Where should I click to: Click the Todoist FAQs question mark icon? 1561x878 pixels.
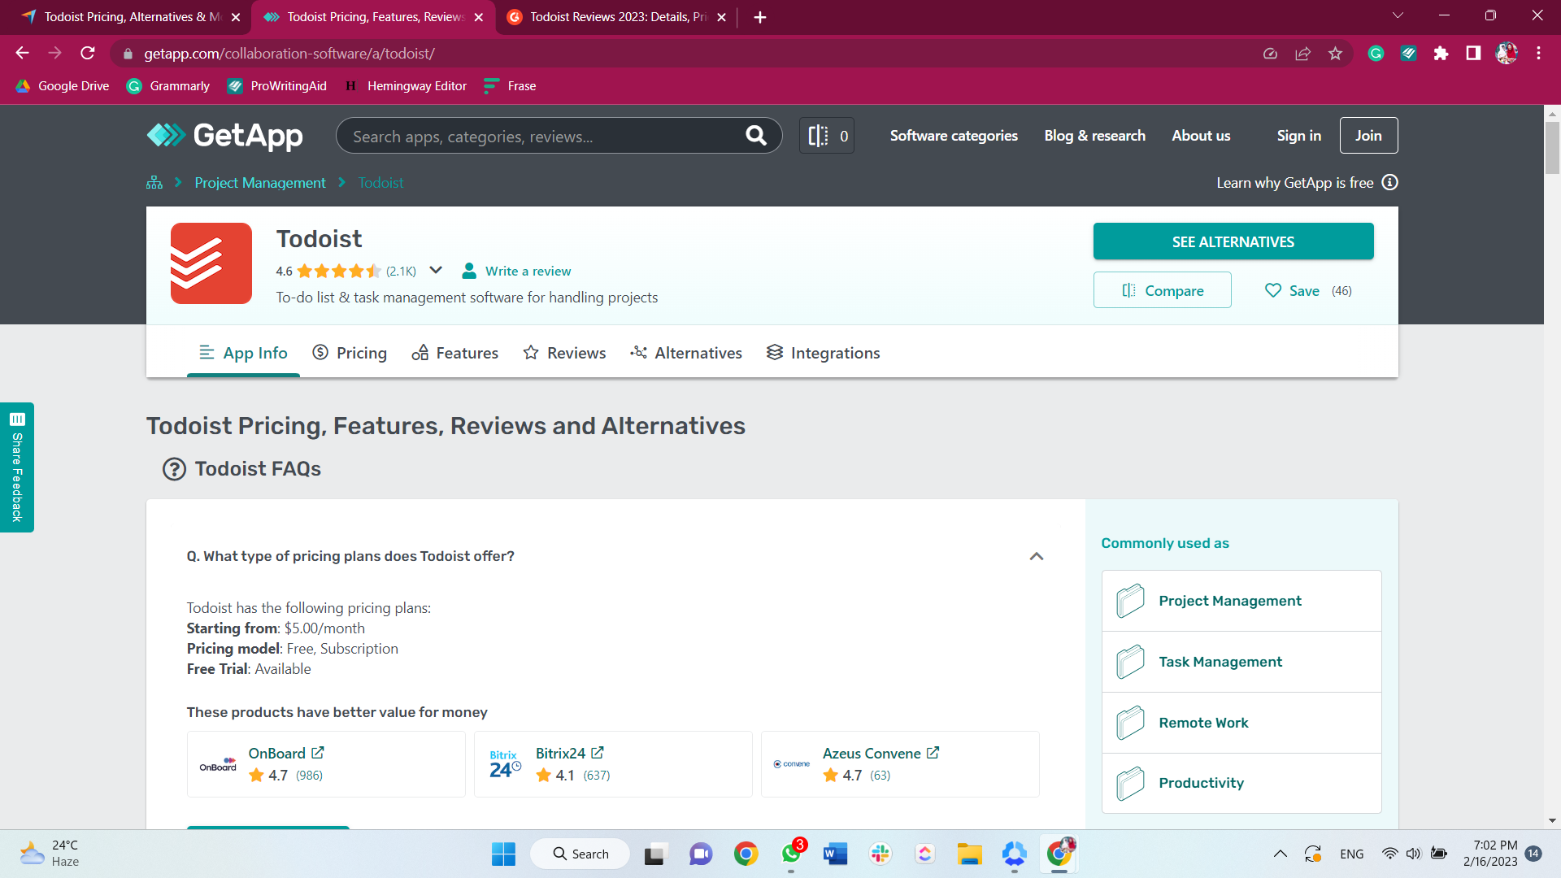tap(175, 468)
